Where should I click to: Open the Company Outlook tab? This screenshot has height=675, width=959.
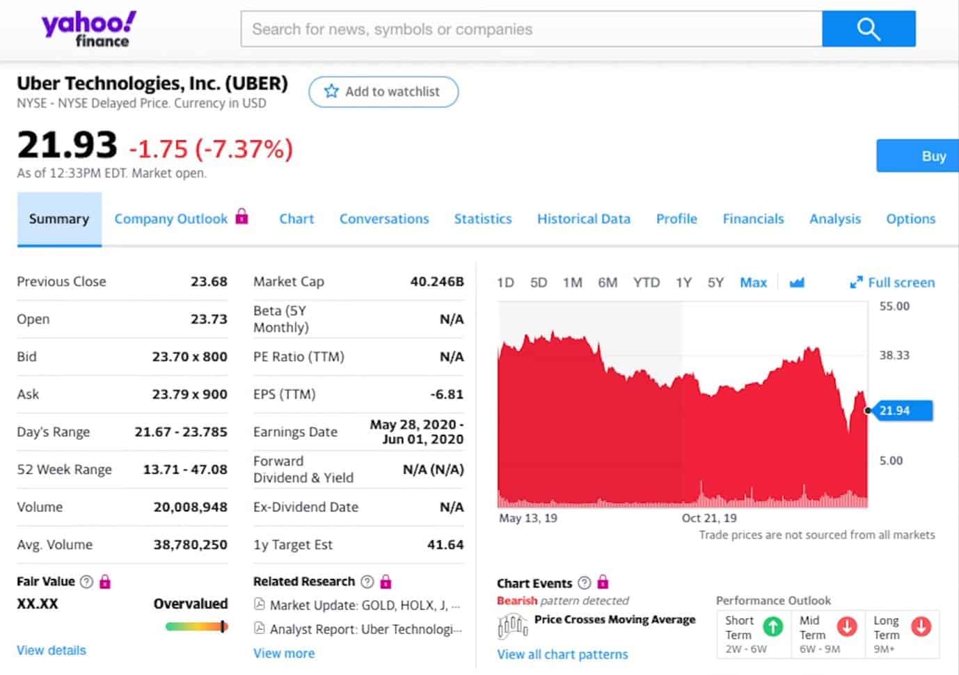tap(171, 219)
